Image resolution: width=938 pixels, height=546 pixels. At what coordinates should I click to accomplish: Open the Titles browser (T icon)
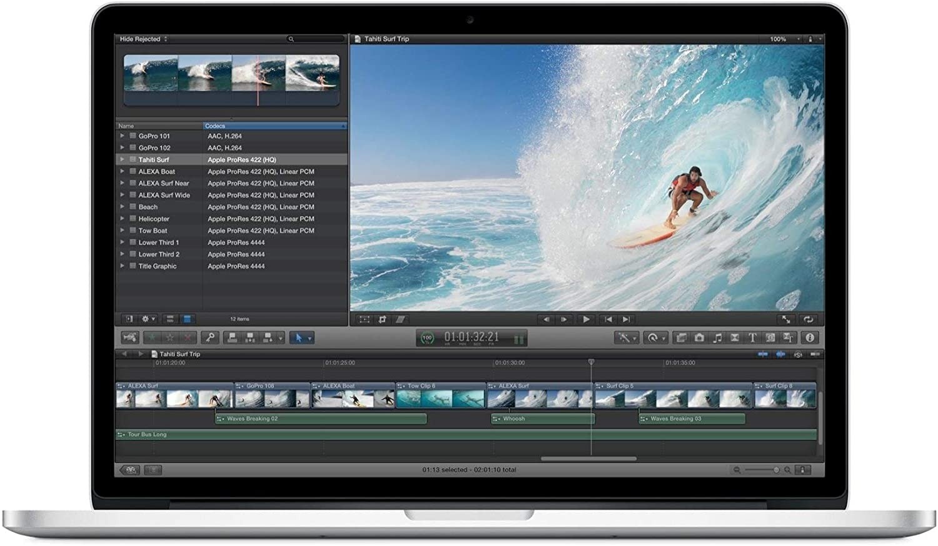click(x=752, y=338)
